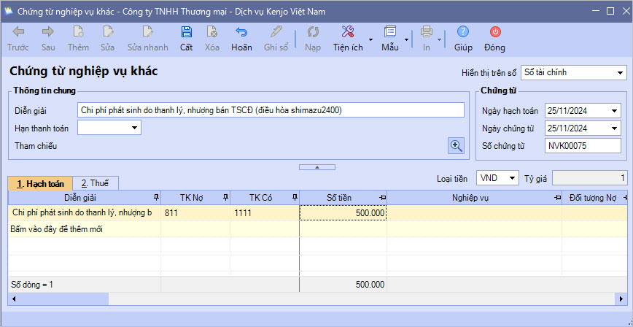Click the Số chứng từ input field
The height and width of the screenshot is (327, 633).
point(582,146)
